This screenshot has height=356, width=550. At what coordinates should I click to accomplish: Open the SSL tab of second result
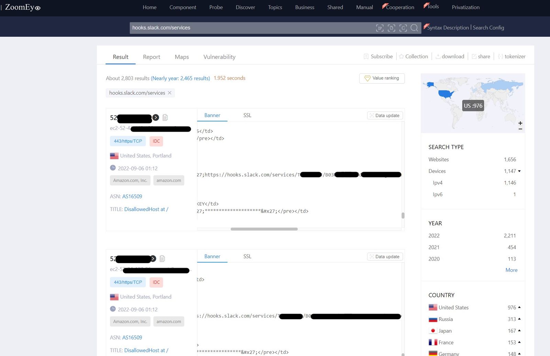click(x=247, y=257)
